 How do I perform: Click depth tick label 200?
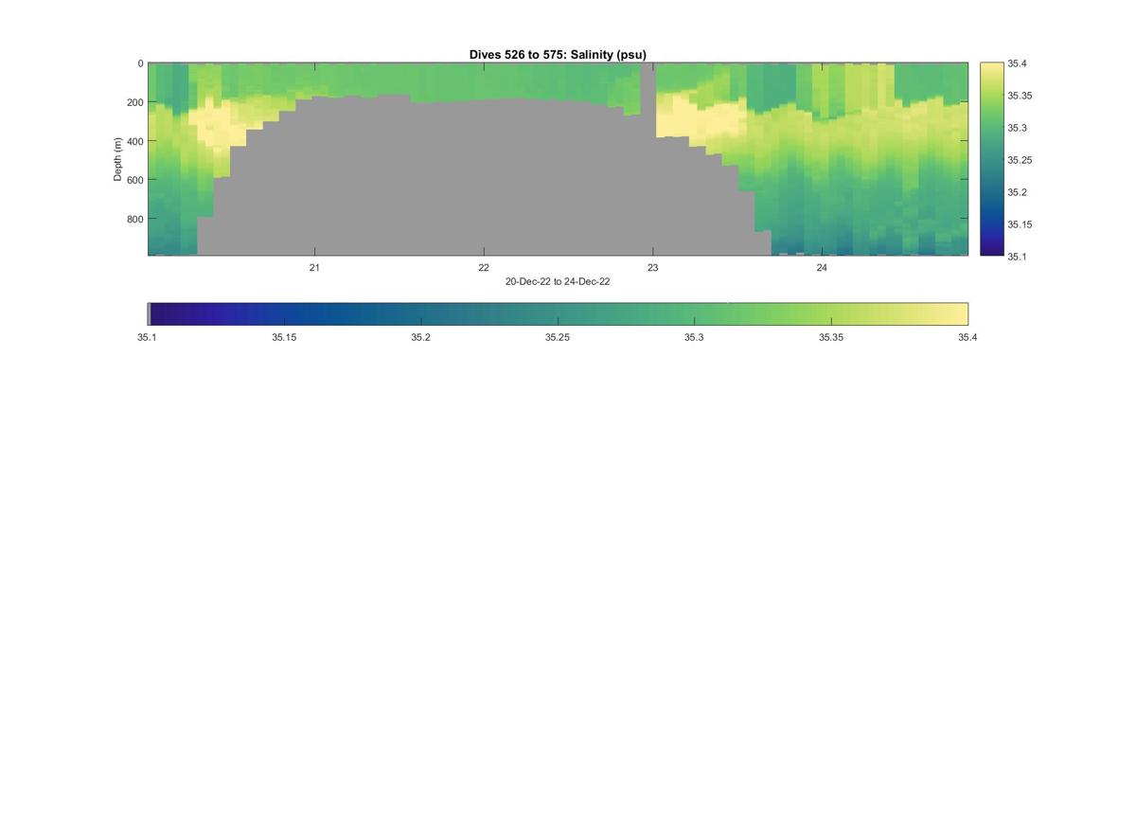(134, 103)
